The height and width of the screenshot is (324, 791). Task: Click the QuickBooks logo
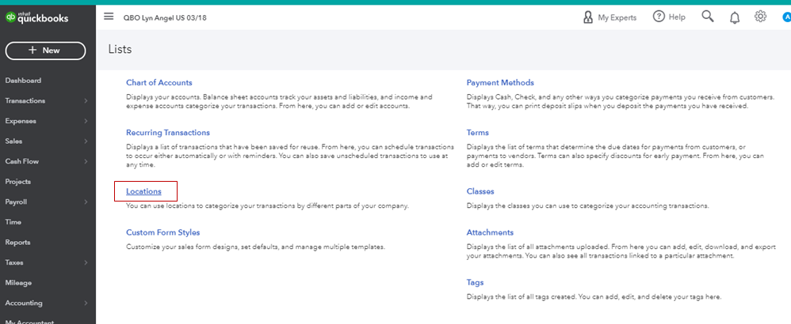pos(36,18)
